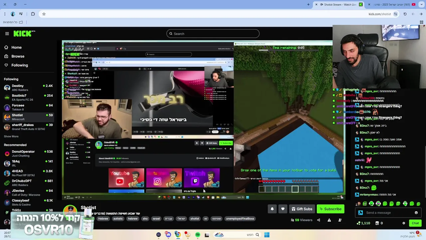Open Following in Kick sidebar
This screenshot has width=426, height=240.
[x=20, y=65]
